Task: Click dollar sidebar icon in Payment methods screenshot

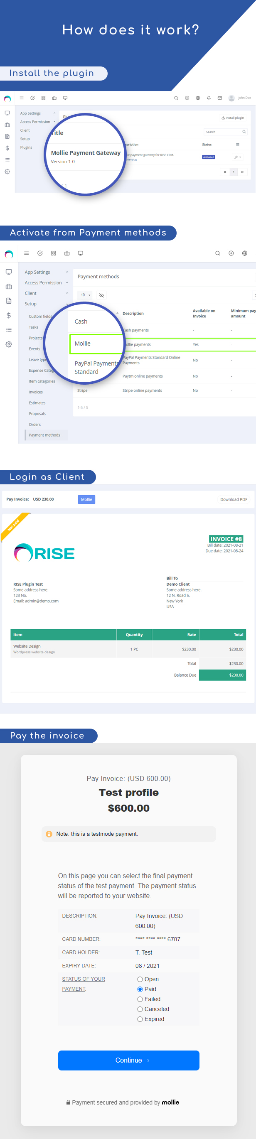Action: tap(8, 315)
